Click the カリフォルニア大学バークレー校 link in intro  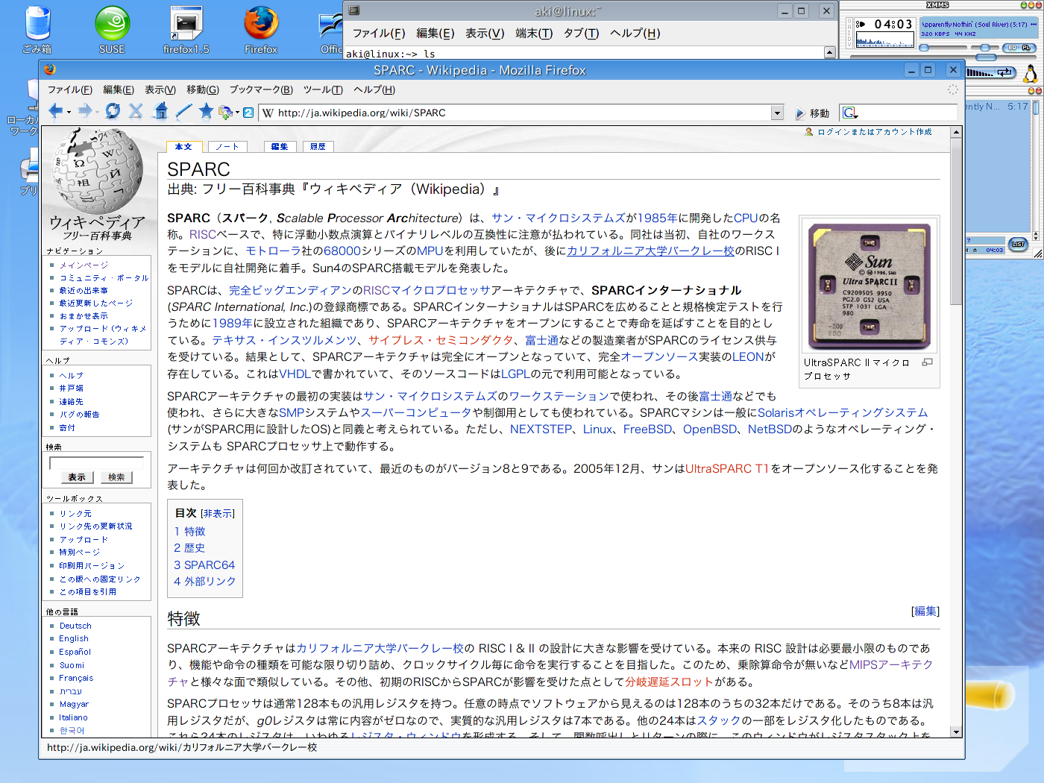coord(650,251)
